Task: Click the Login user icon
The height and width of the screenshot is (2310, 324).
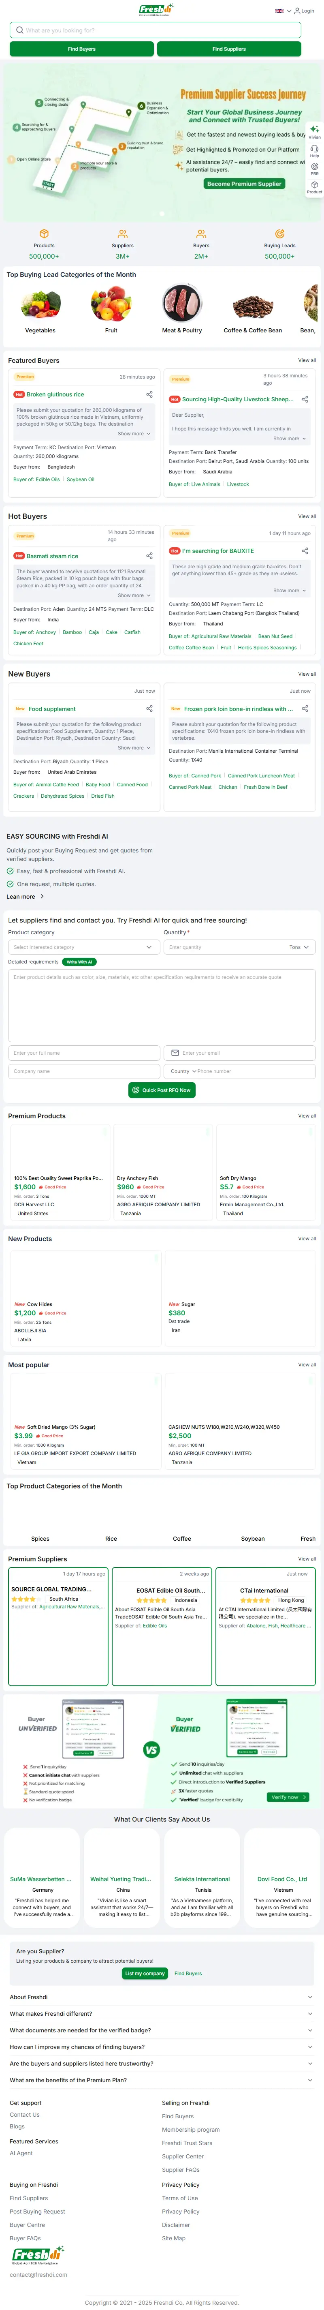Action: click(x=297, y=11)
